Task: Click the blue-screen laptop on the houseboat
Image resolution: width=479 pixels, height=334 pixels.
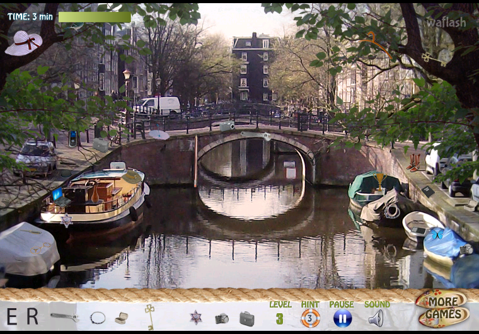Action: 61,198
